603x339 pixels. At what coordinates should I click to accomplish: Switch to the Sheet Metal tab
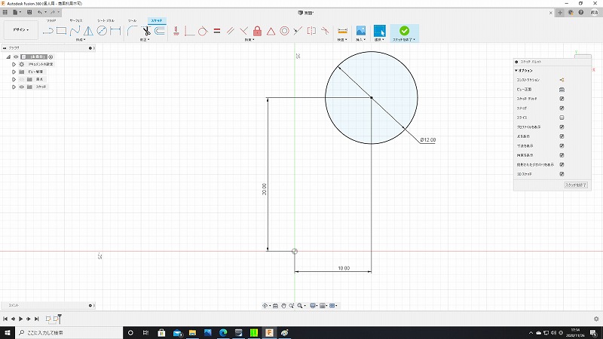point(106,20)
